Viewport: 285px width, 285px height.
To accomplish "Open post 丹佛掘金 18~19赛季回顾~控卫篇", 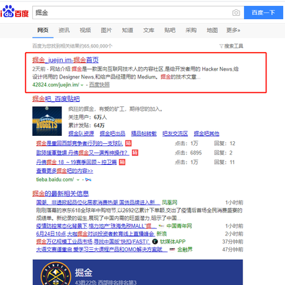I will [77, 162].
